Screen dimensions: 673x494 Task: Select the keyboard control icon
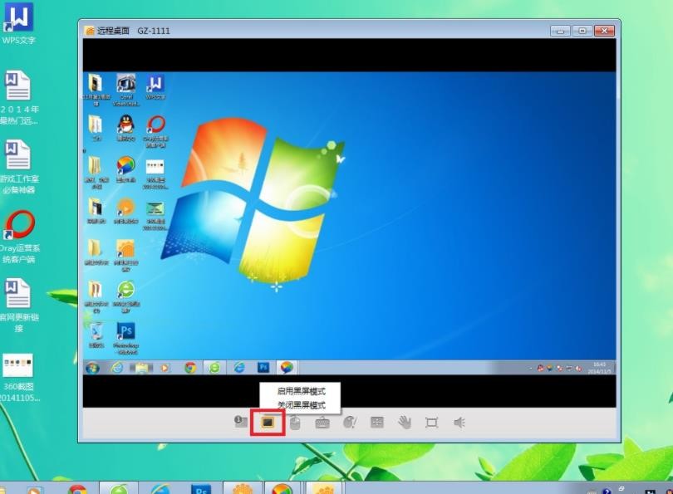[322, 423]
